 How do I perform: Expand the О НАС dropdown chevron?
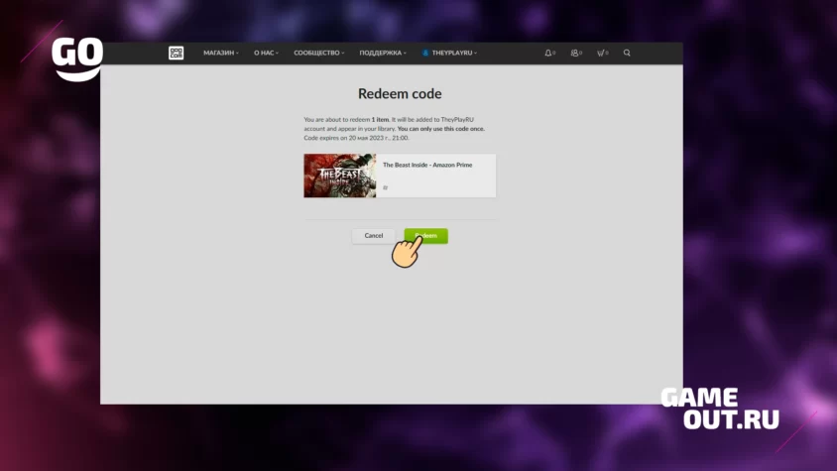tap(277, 54)
